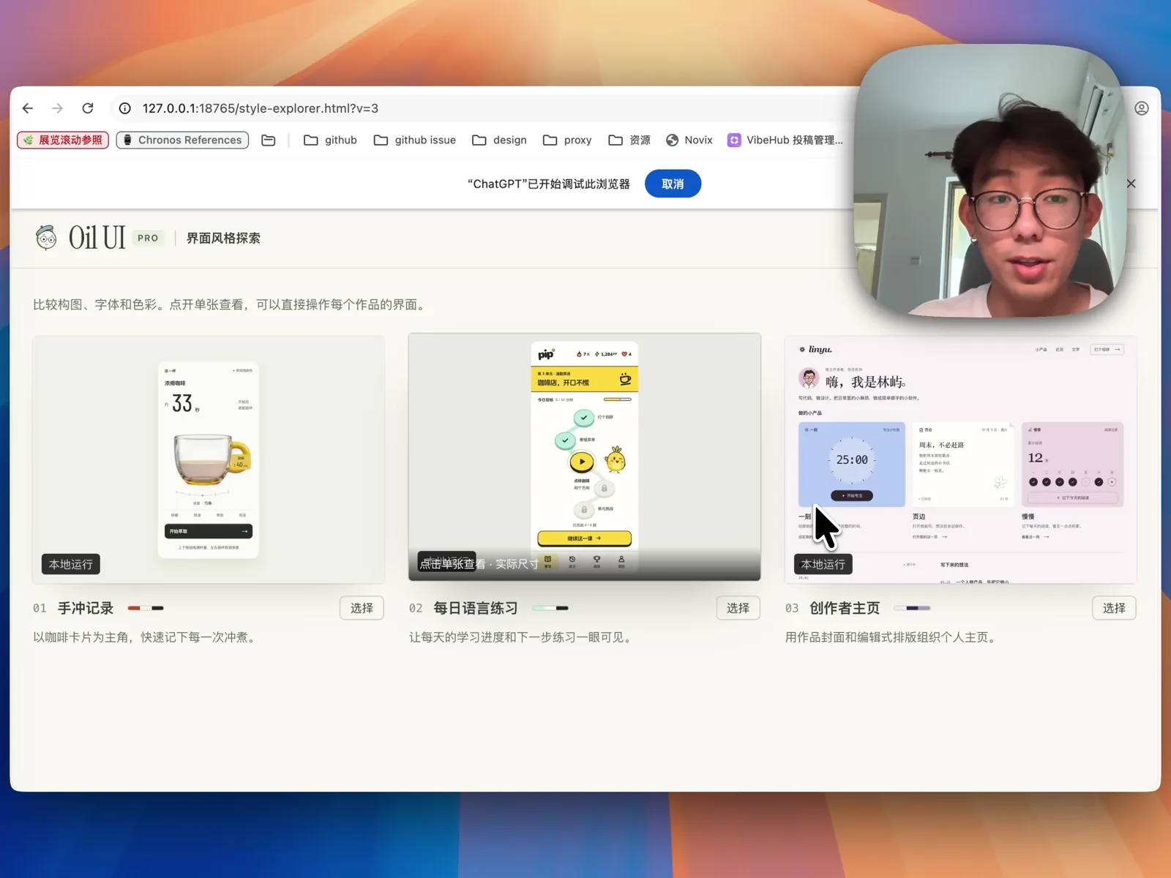Image resolution: width=1171 pixels, height=878 pixels.
Task: Open the site info icon beside the URL
Action: (x=125, y=108)
